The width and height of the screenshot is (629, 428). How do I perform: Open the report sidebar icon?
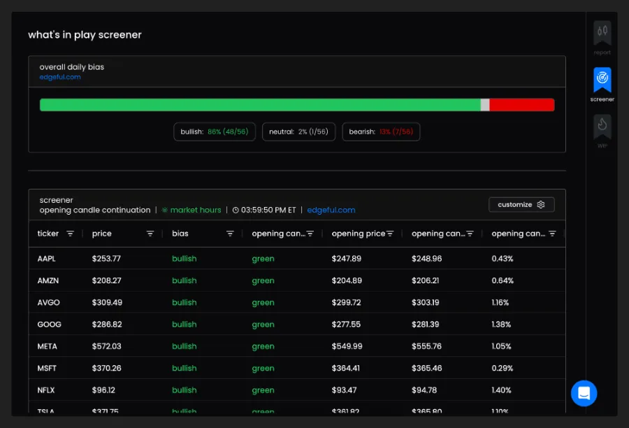(602, 33)
